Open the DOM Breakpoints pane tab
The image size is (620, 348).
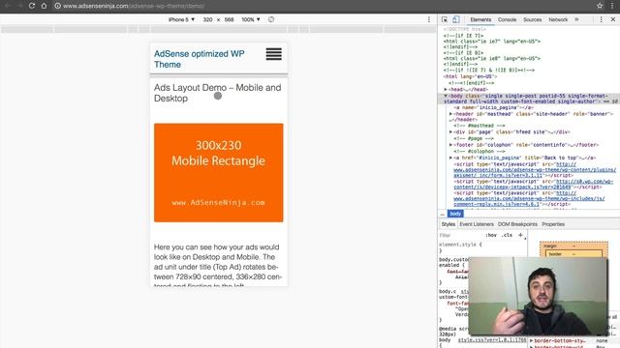click(517, 224)
